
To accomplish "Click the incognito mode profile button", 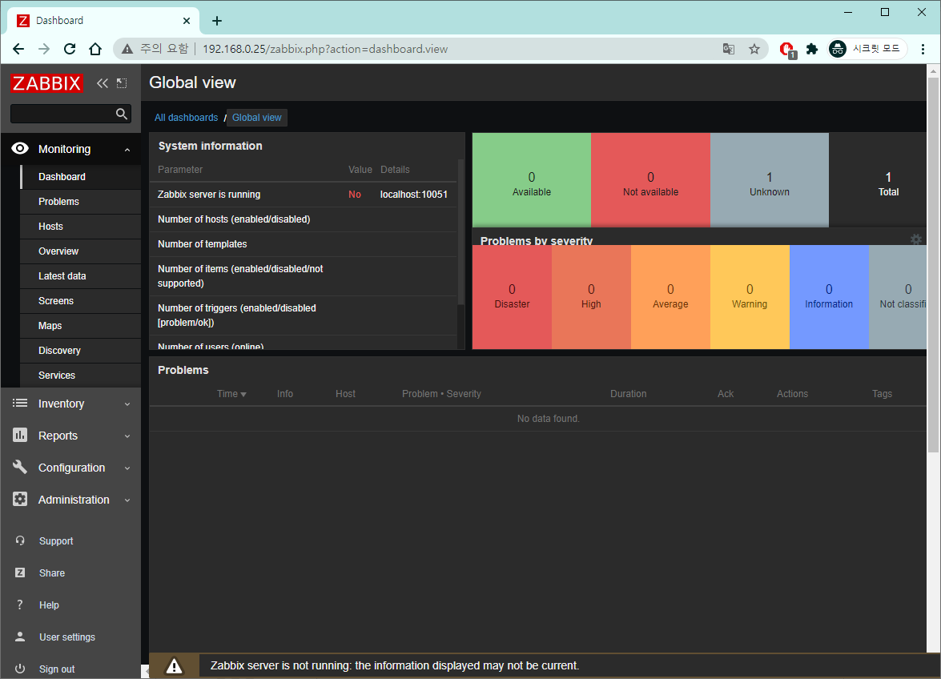I will 866,49.
